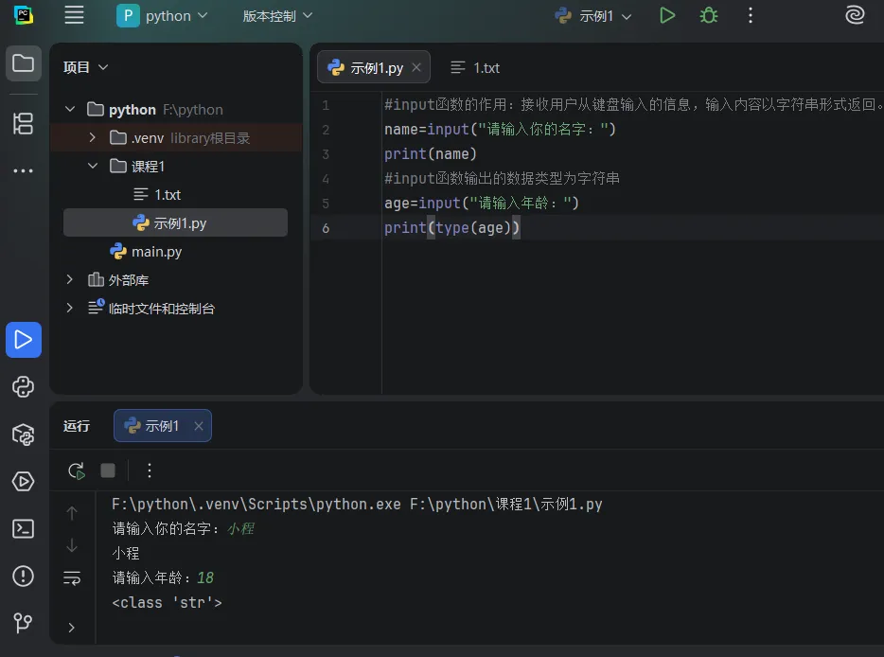Click the age=input code line
This screenshot has width=884, height=657.
pyautogui.click(x=482, y=203)
